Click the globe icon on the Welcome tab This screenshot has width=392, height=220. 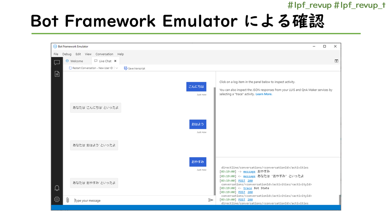click(67, 61)
